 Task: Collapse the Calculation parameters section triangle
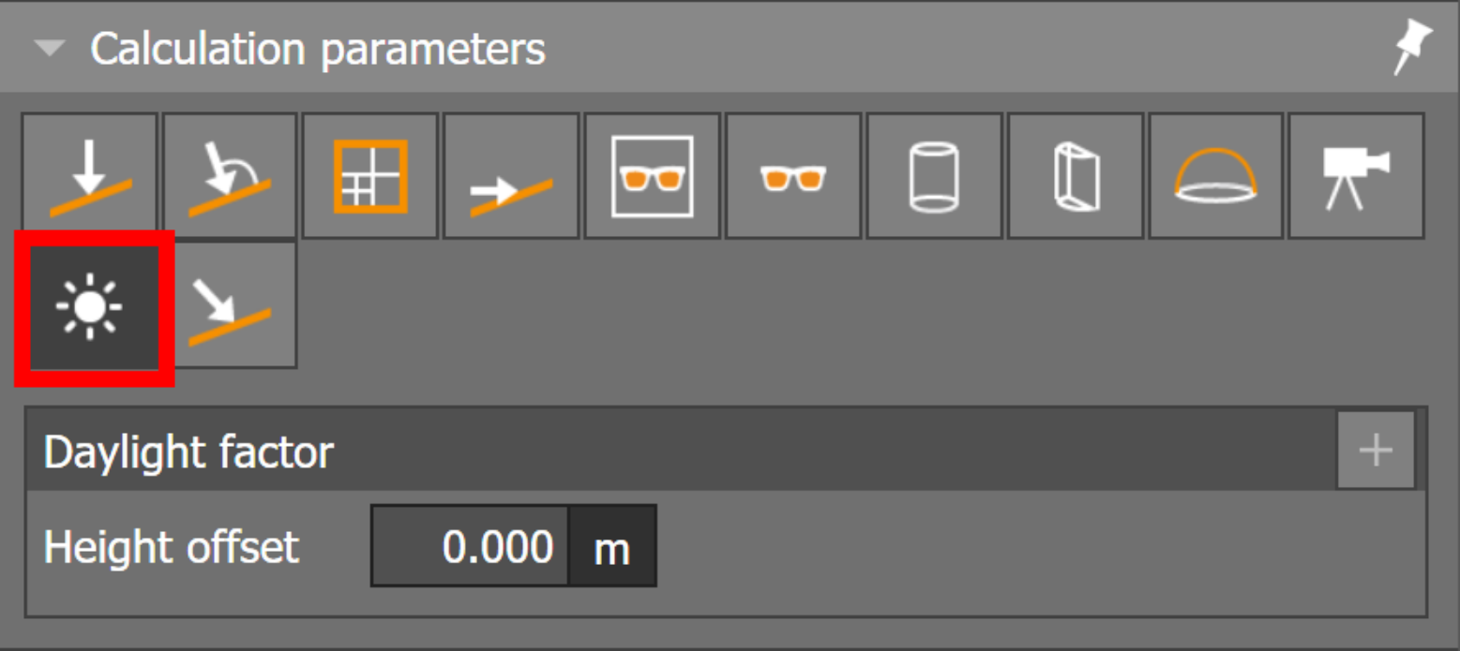(50, 49)
